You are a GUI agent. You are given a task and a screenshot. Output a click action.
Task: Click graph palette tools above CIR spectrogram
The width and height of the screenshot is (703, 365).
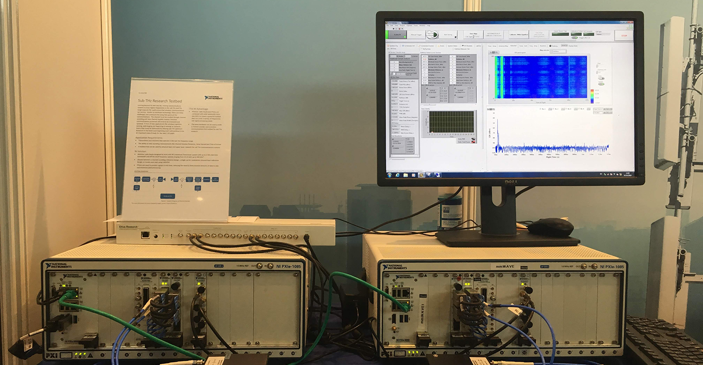tap(494, 52)
